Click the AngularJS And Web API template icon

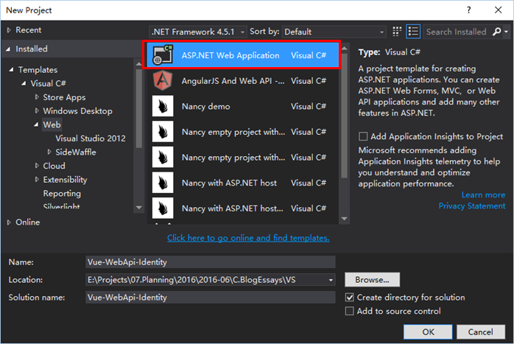tap(163, 80)
